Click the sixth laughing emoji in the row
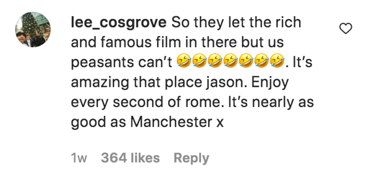Image resolution: width=365 pixels, height=174 pixels. (x=262, y=62)
